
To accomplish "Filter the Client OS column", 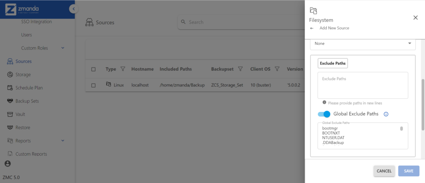I will [277, 69].
